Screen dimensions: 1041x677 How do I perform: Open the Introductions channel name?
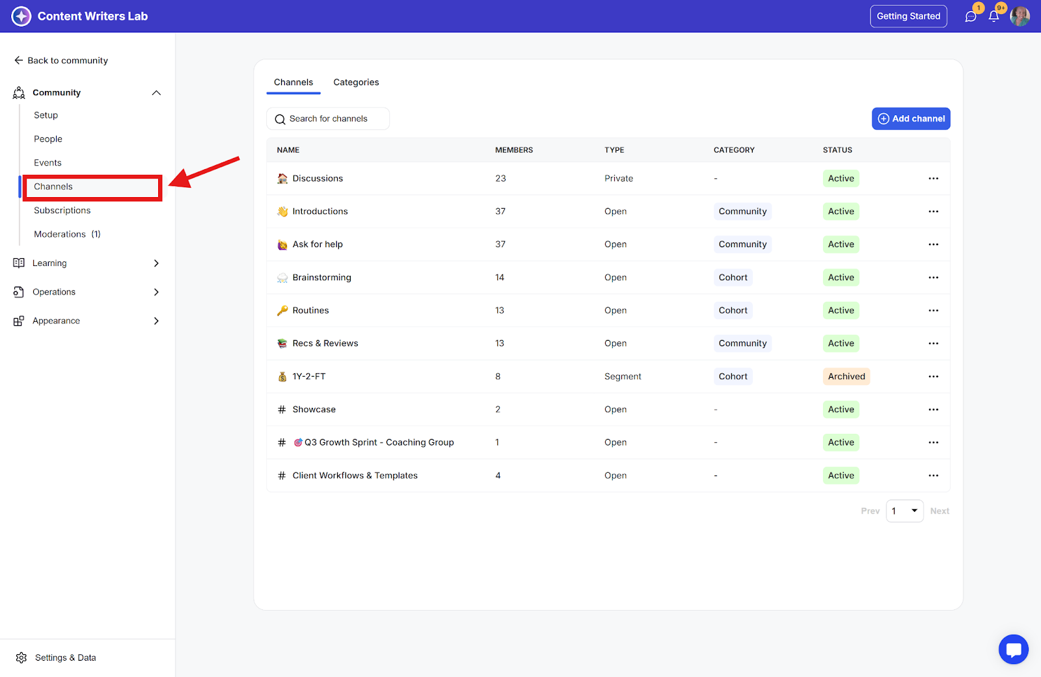click(320, 211)
